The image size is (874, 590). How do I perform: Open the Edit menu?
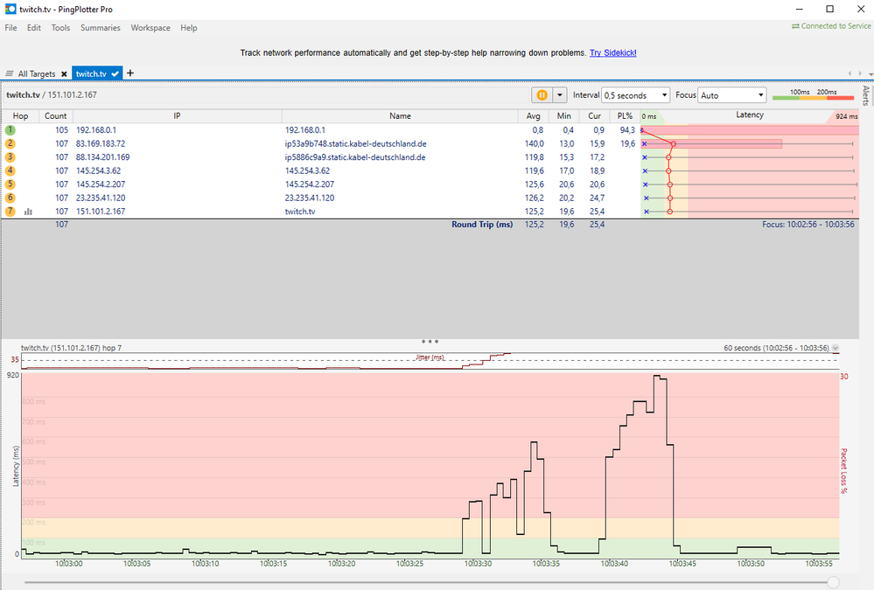coord(34,28)
